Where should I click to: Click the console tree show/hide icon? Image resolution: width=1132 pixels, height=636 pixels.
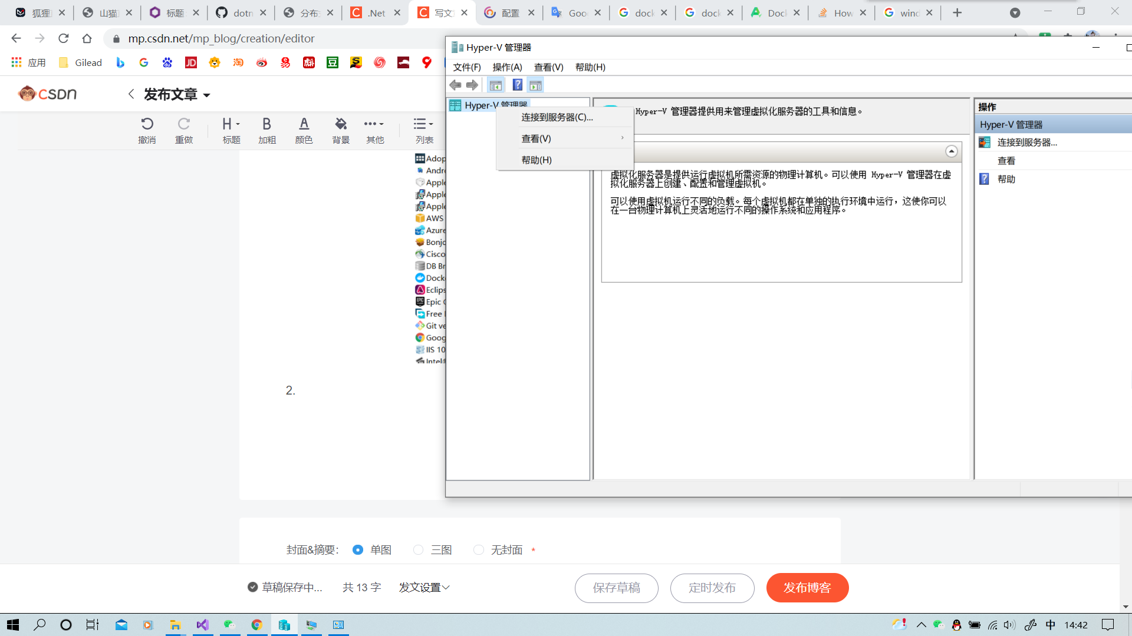(496, 85)
